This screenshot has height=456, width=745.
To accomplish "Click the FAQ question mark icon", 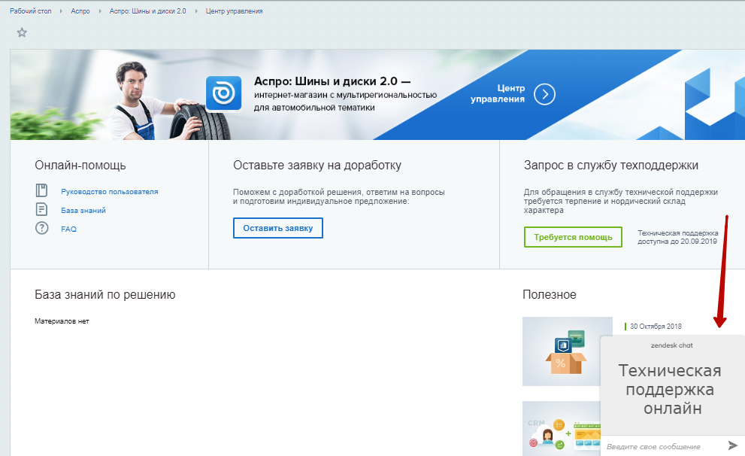I will coord(42,228).
